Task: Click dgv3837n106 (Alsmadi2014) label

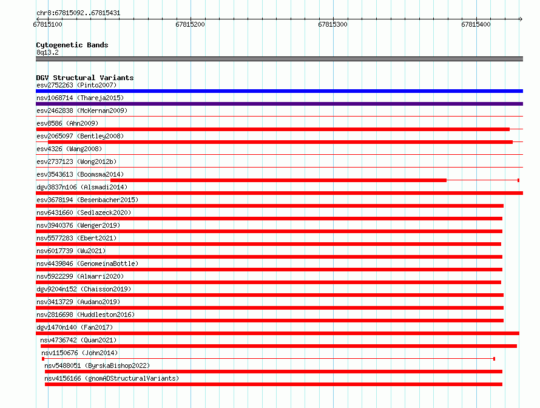Action: pyautogui.click(x=82, y=187)
